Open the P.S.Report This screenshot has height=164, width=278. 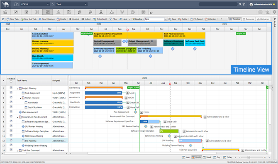coord(196,19)
